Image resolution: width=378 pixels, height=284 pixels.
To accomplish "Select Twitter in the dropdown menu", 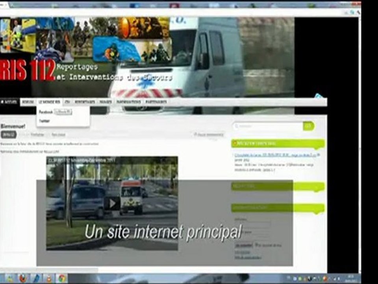I will point(44,121).
